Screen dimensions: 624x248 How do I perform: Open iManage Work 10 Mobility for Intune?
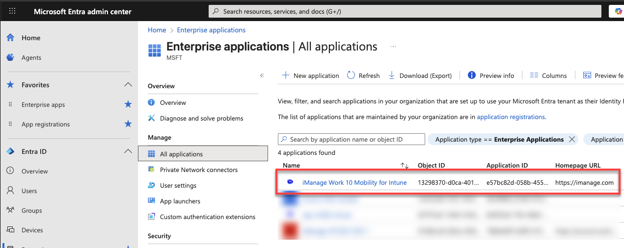[x=354, y=183]
